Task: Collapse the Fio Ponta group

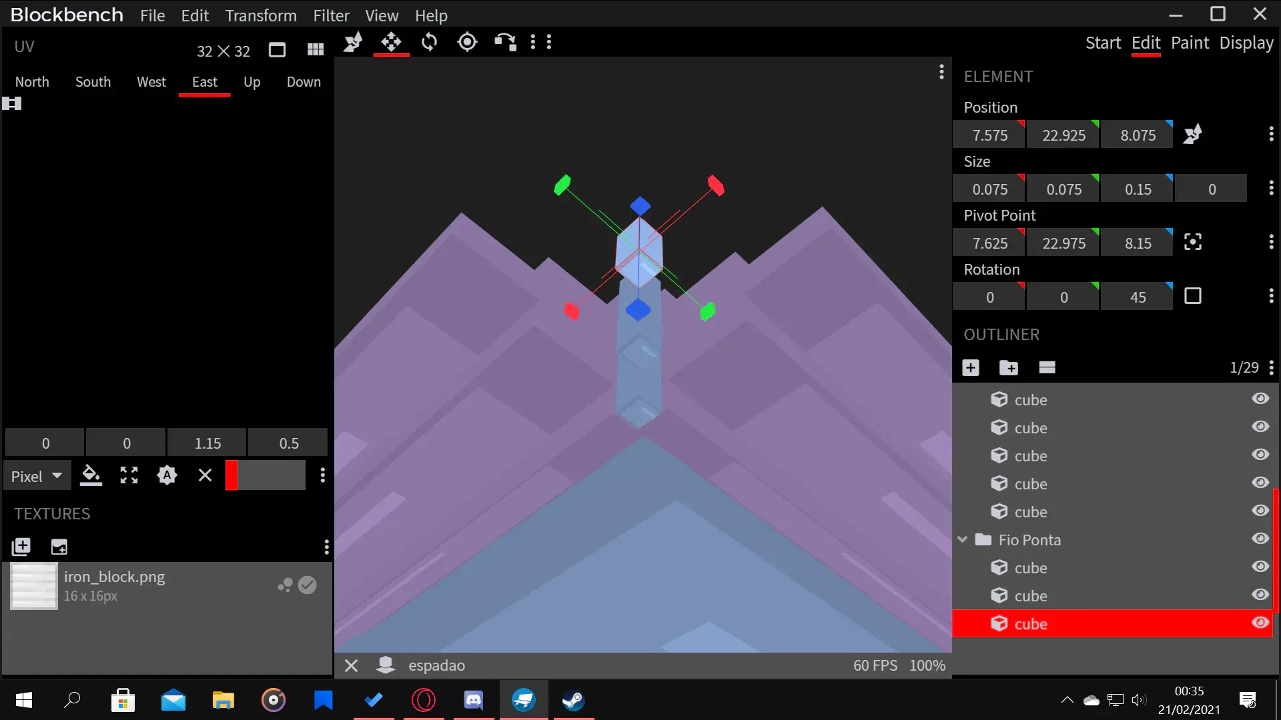Action: (963, 539)
